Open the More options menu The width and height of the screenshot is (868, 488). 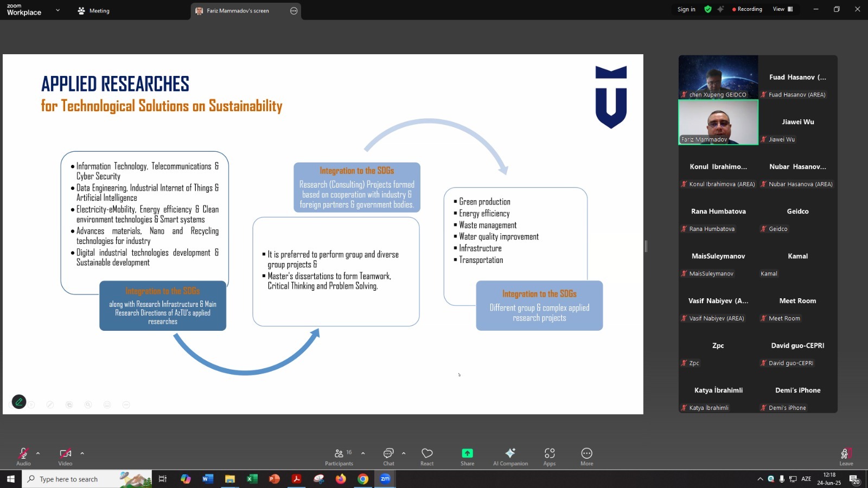click(x=586, y=455)
